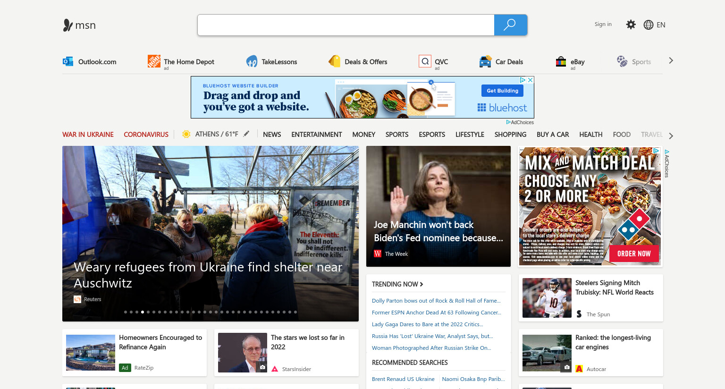The height and width of the screenshot is (389, 725).
Task: Select the first carousel slide dot
Action: coord(126,312)
